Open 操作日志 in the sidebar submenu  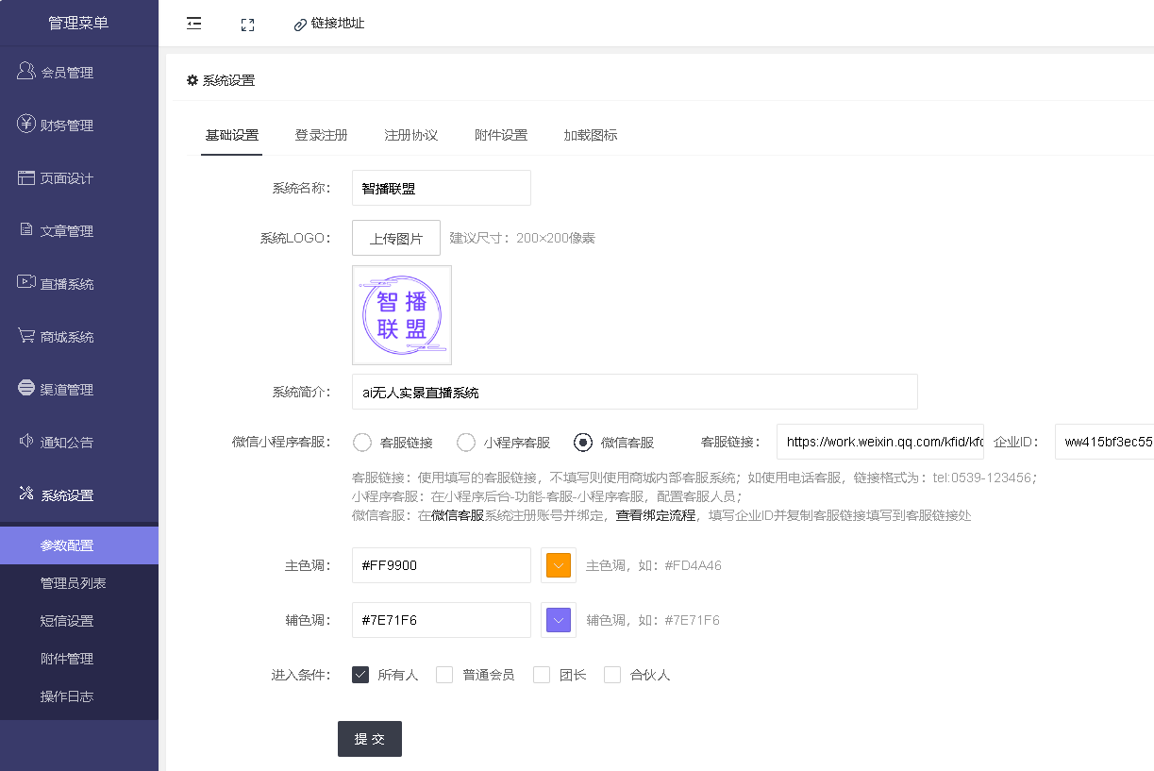coord(79,696)
